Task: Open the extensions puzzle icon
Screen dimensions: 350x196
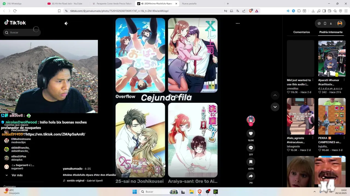Action: pos(299,11)
